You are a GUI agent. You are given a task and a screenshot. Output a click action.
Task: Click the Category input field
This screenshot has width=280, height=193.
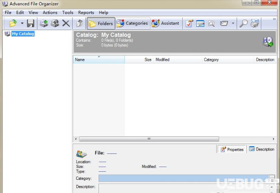pos(184,179)
